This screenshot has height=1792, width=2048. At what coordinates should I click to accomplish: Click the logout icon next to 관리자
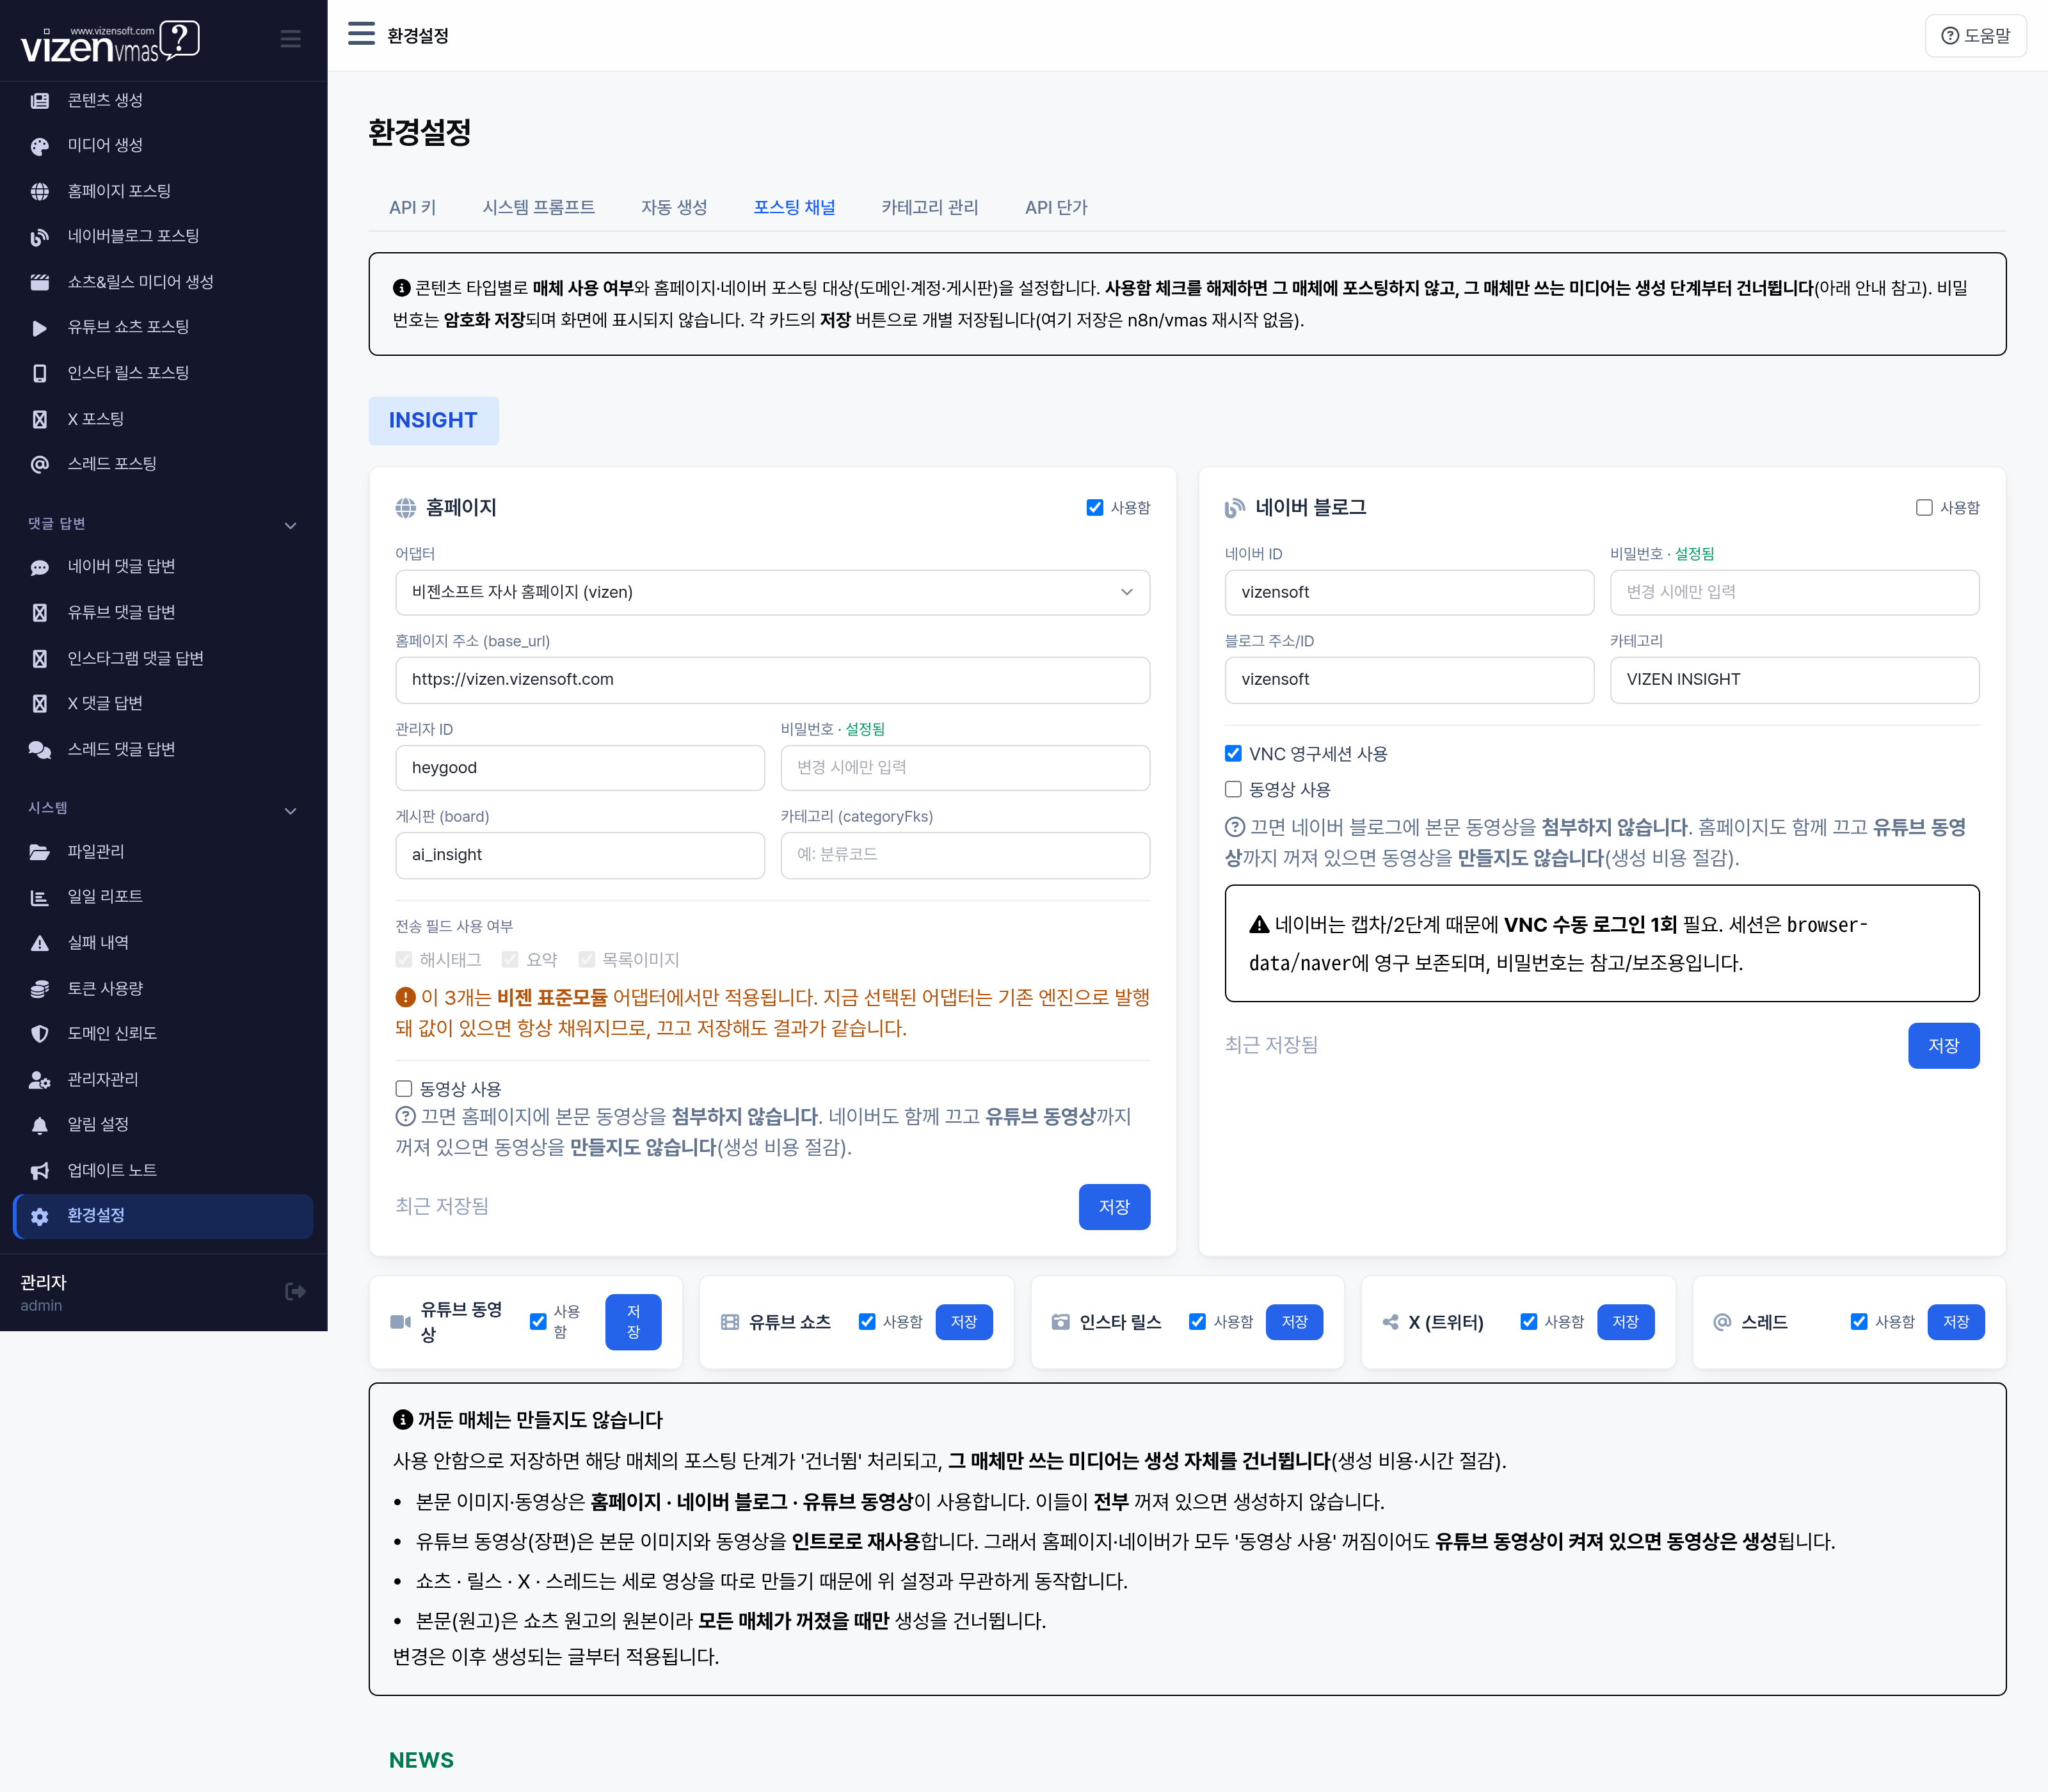click(x=295, y=1292)
